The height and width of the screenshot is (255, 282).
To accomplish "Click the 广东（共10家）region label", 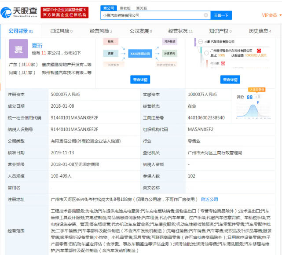I will 23,65.
